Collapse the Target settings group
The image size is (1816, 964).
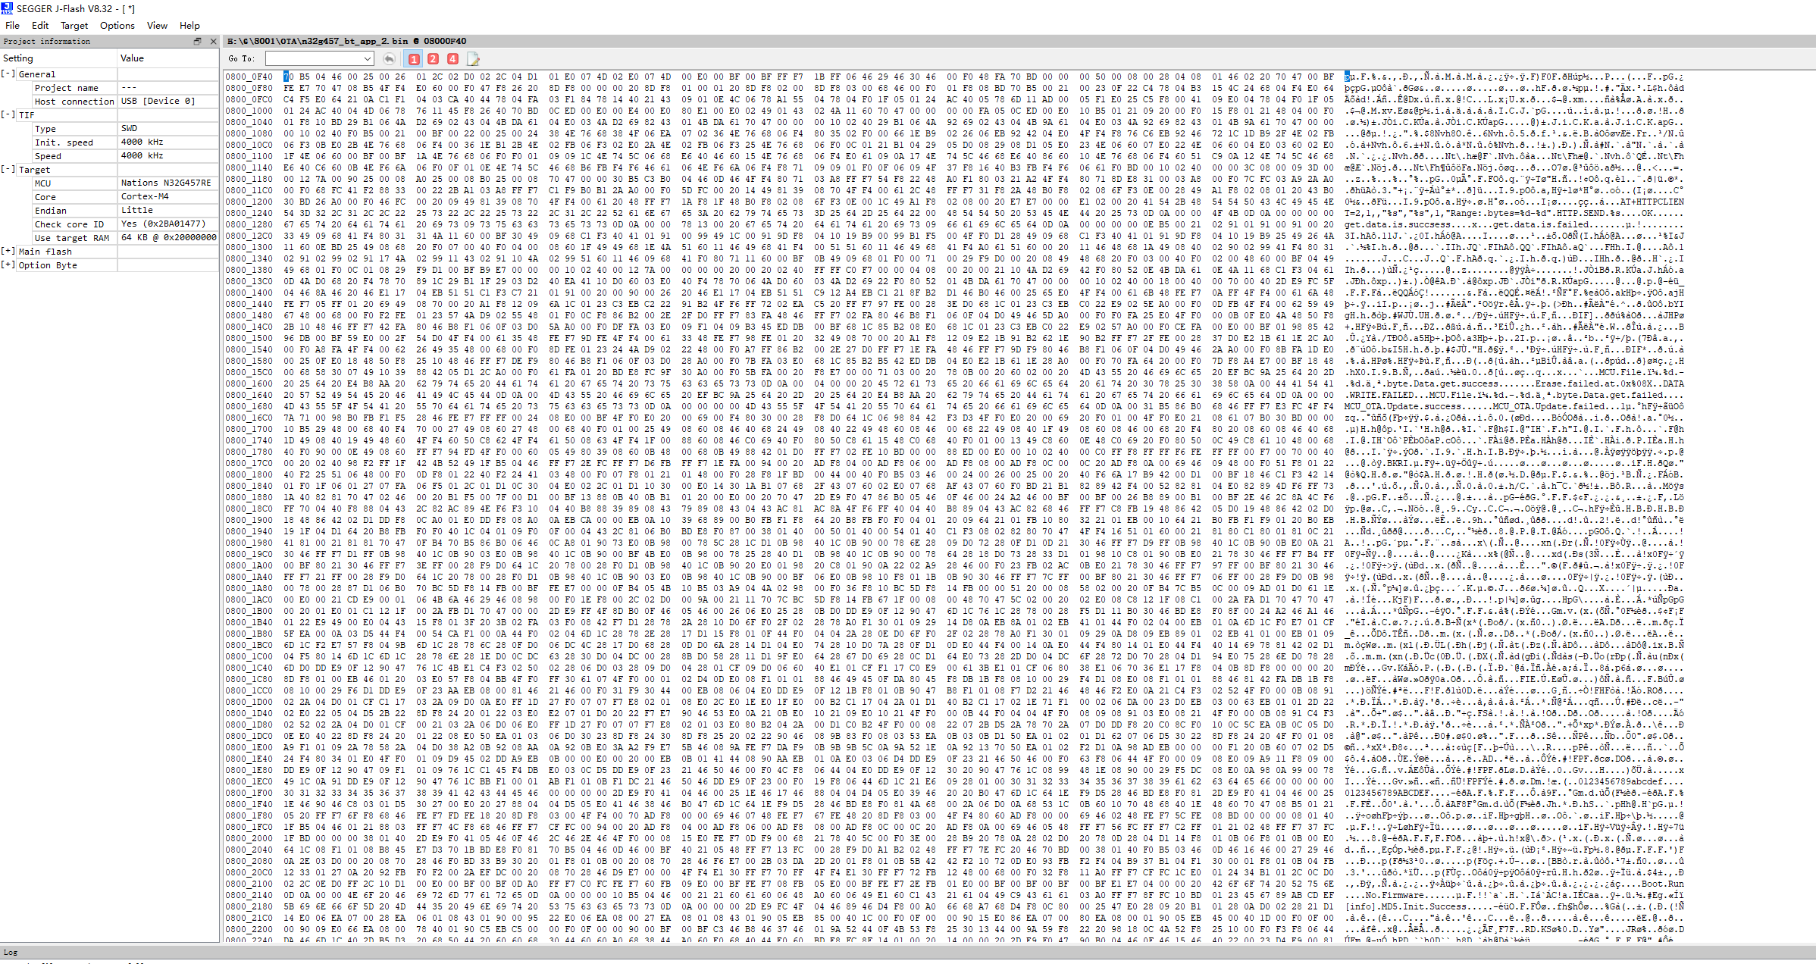click(x=8, y=169)
